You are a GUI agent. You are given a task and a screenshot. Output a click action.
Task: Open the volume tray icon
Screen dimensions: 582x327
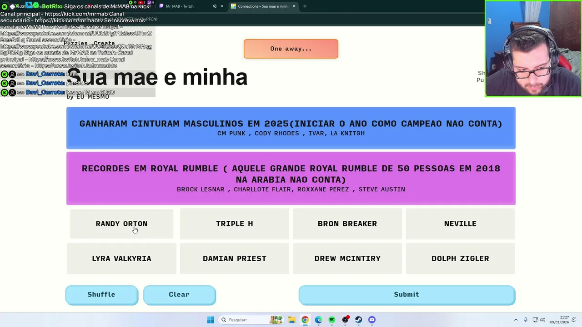[542, 320]
